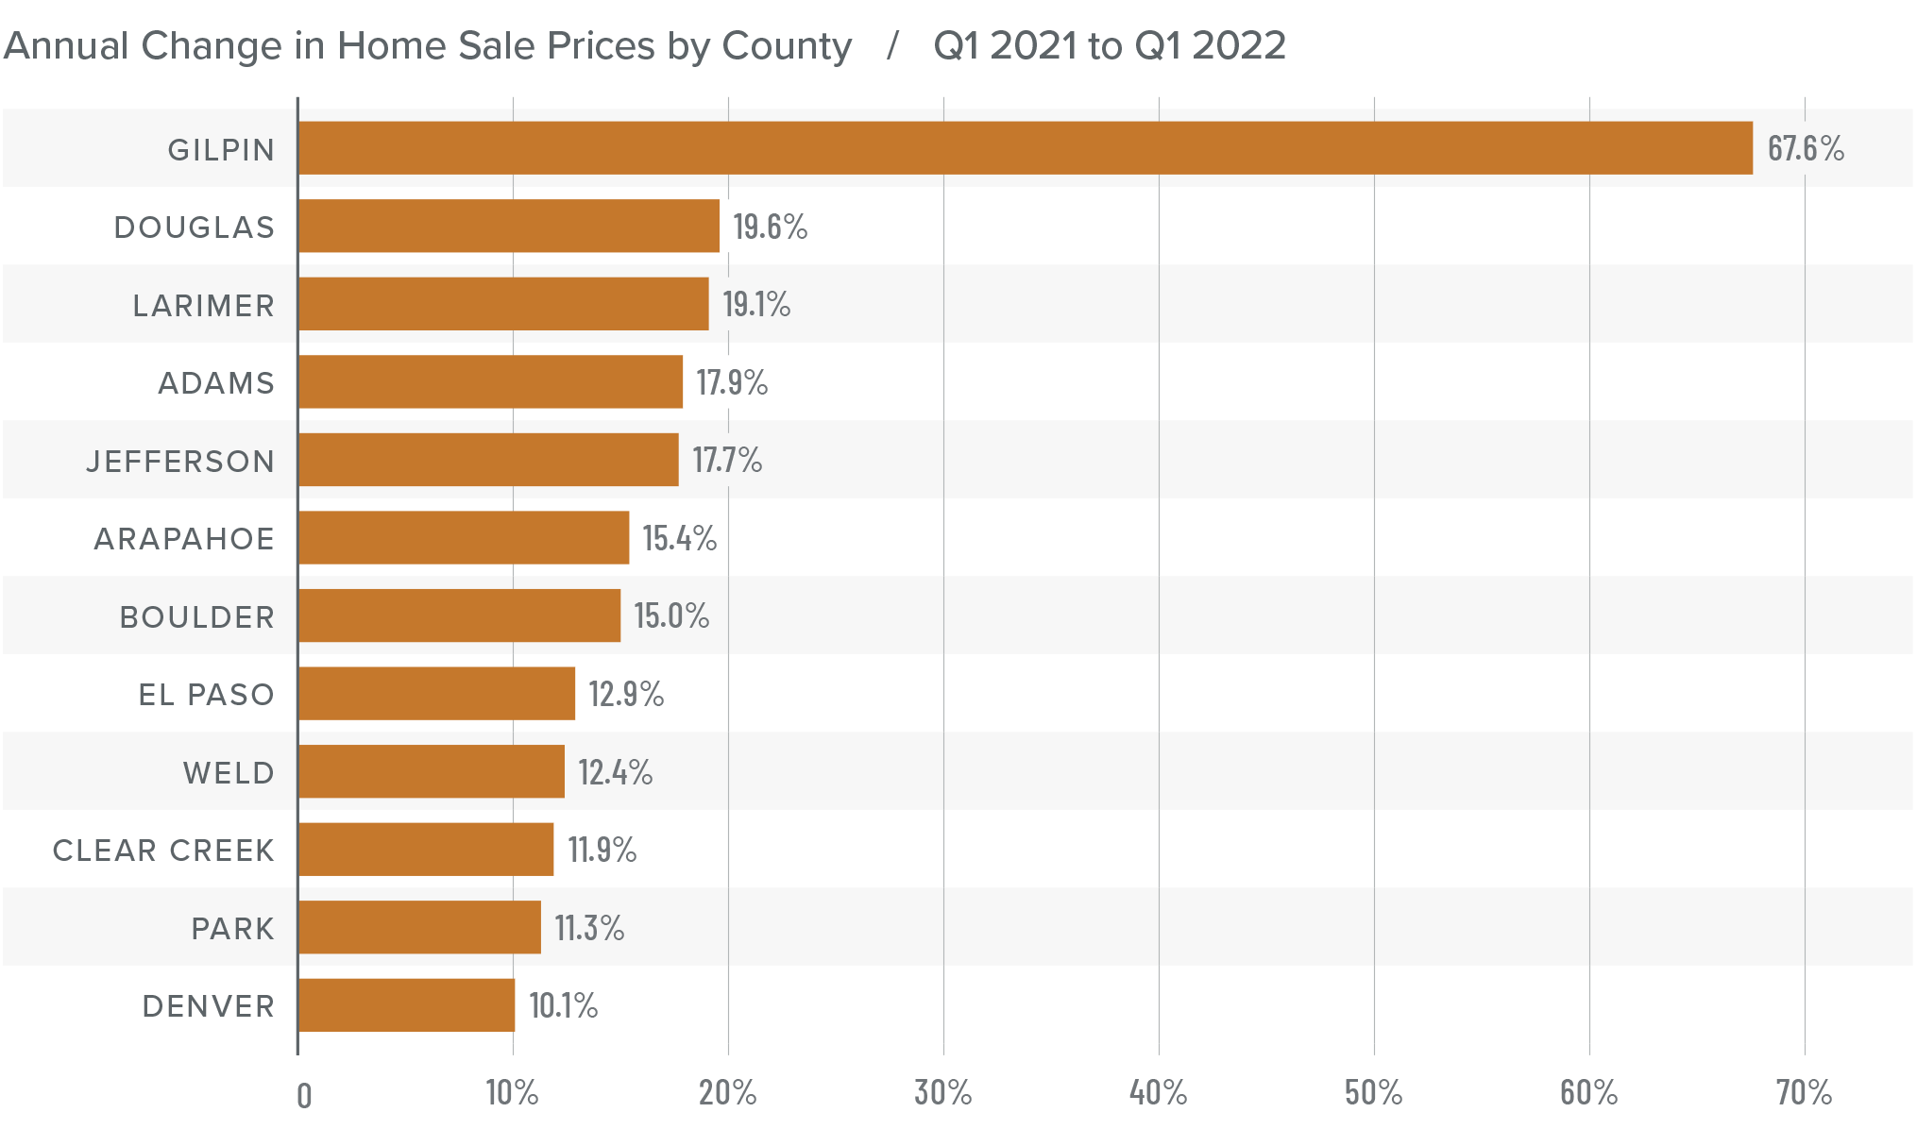Click the Larimer county orange bar
Image resolution: width=1917 pixels, height=1146 pixels.
[503, 304]
